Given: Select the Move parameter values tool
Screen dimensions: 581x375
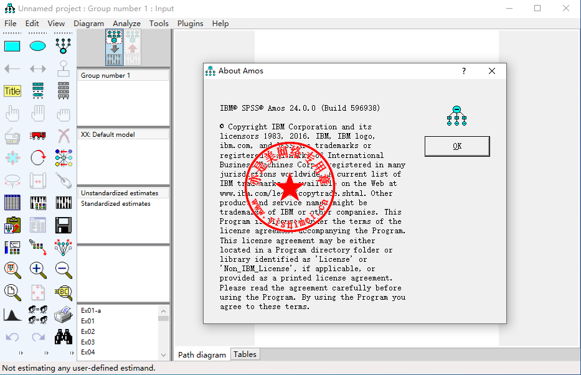Looking at the screenshot, I should click(x=12, y=180).
